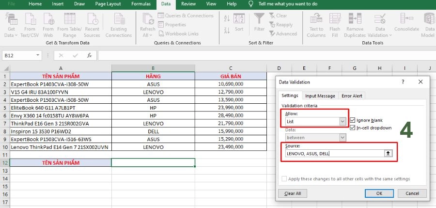The image size is (436, 208).
Task: Run Flash Fill
Action: tap(335, 25)
